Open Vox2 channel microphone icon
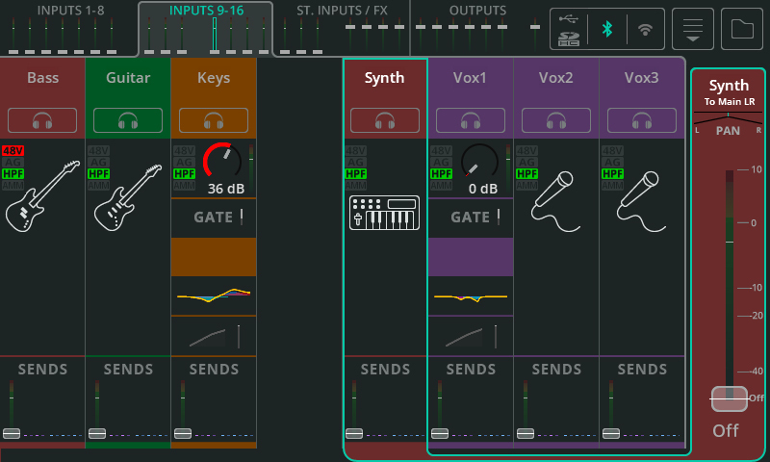 coord(555,201)
